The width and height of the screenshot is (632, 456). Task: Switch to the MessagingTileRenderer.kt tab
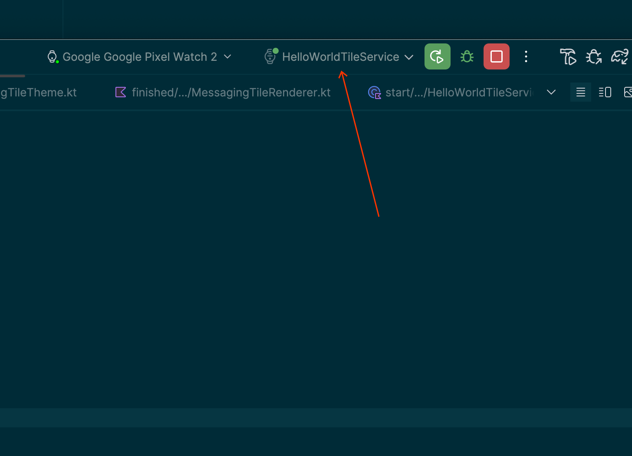[230, 93]
